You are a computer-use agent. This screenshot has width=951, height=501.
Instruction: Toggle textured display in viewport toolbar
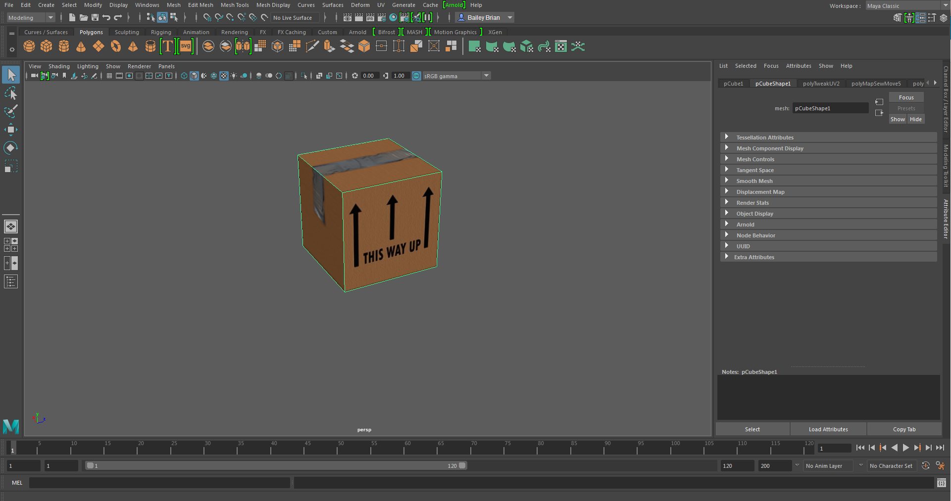pyautogui.click(x=224, y=76)
